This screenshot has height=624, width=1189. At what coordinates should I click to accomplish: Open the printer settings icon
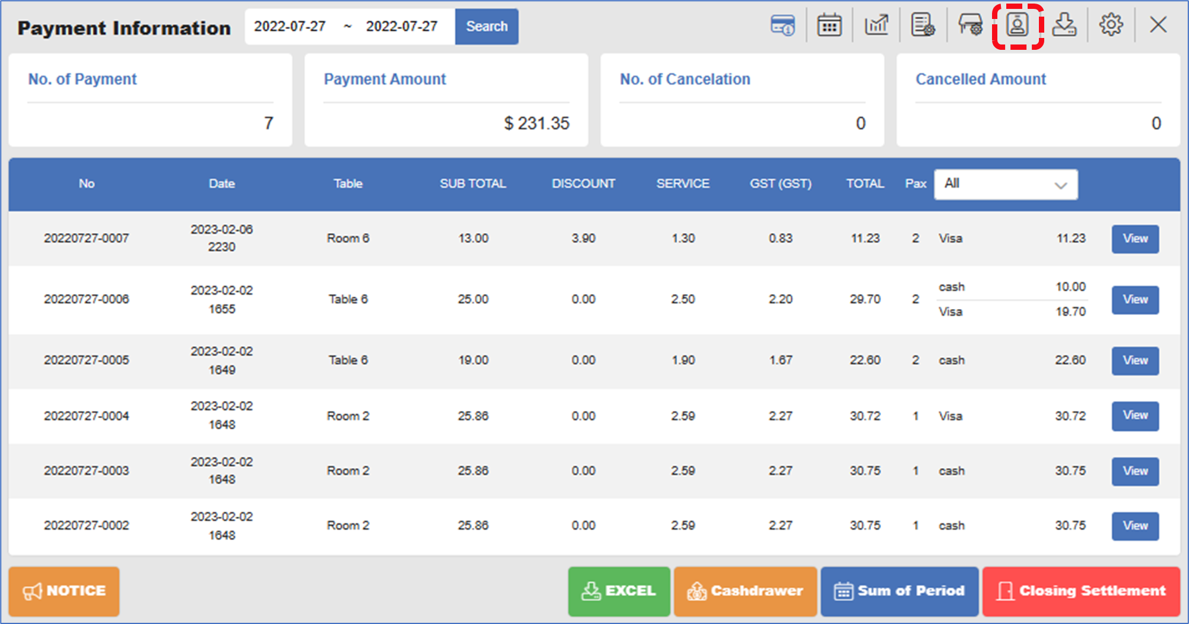[971, 25]
